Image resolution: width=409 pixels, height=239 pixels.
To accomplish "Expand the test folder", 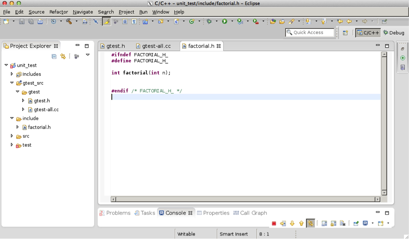I will [x=12, y=145].
